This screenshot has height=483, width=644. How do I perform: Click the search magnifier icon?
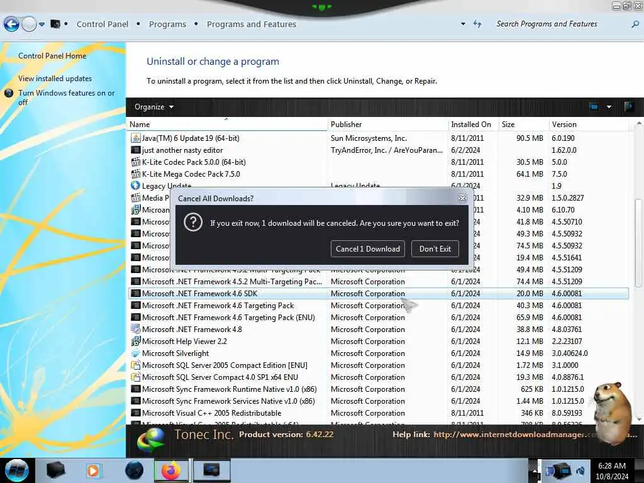point(635,25)
